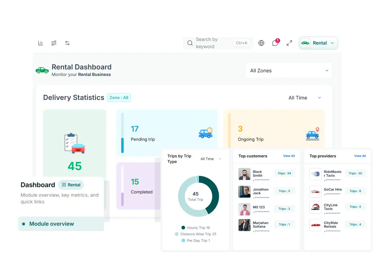Click CityRide Rentals provider logo
The width and height of the screenshot is (374, 253).
tap(316, 225)
